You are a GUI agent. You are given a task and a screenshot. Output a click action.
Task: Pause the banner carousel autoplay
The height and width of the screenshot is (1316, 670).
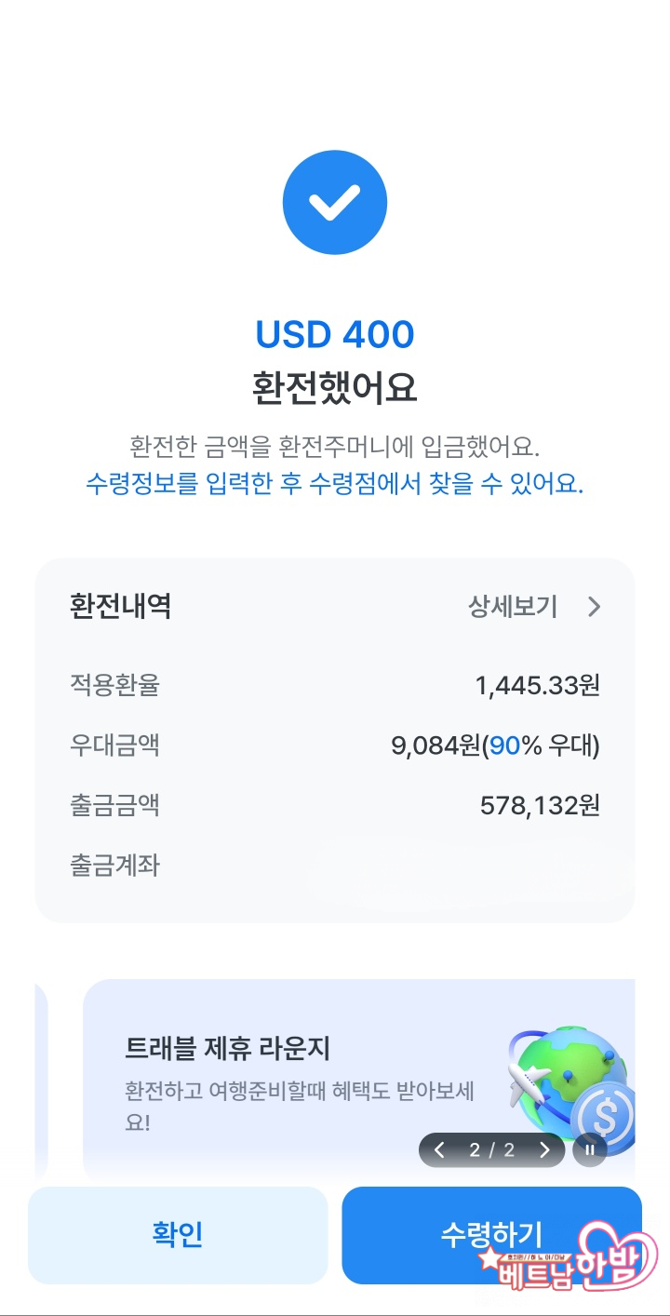[590, 1149]
